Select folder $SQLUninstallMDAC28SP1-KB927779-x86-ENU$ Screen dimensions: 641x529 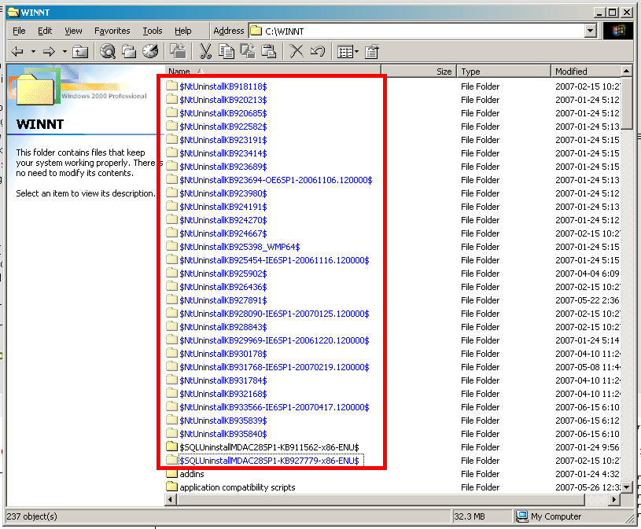click(270, 461)
